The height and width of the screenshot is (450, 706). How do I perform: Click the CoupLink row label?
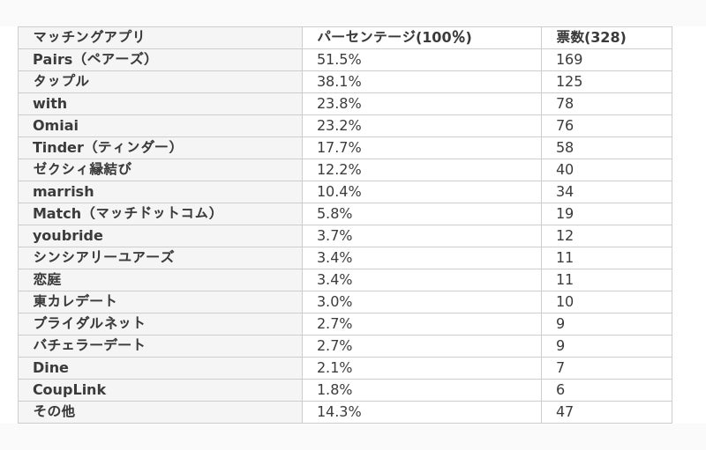pos(69,389)
